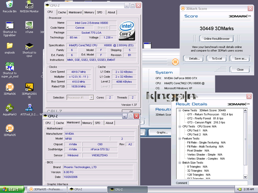
Task: Select the Pixel Shader N/A row
Action: pyautogui.click(x=198, y=151)
